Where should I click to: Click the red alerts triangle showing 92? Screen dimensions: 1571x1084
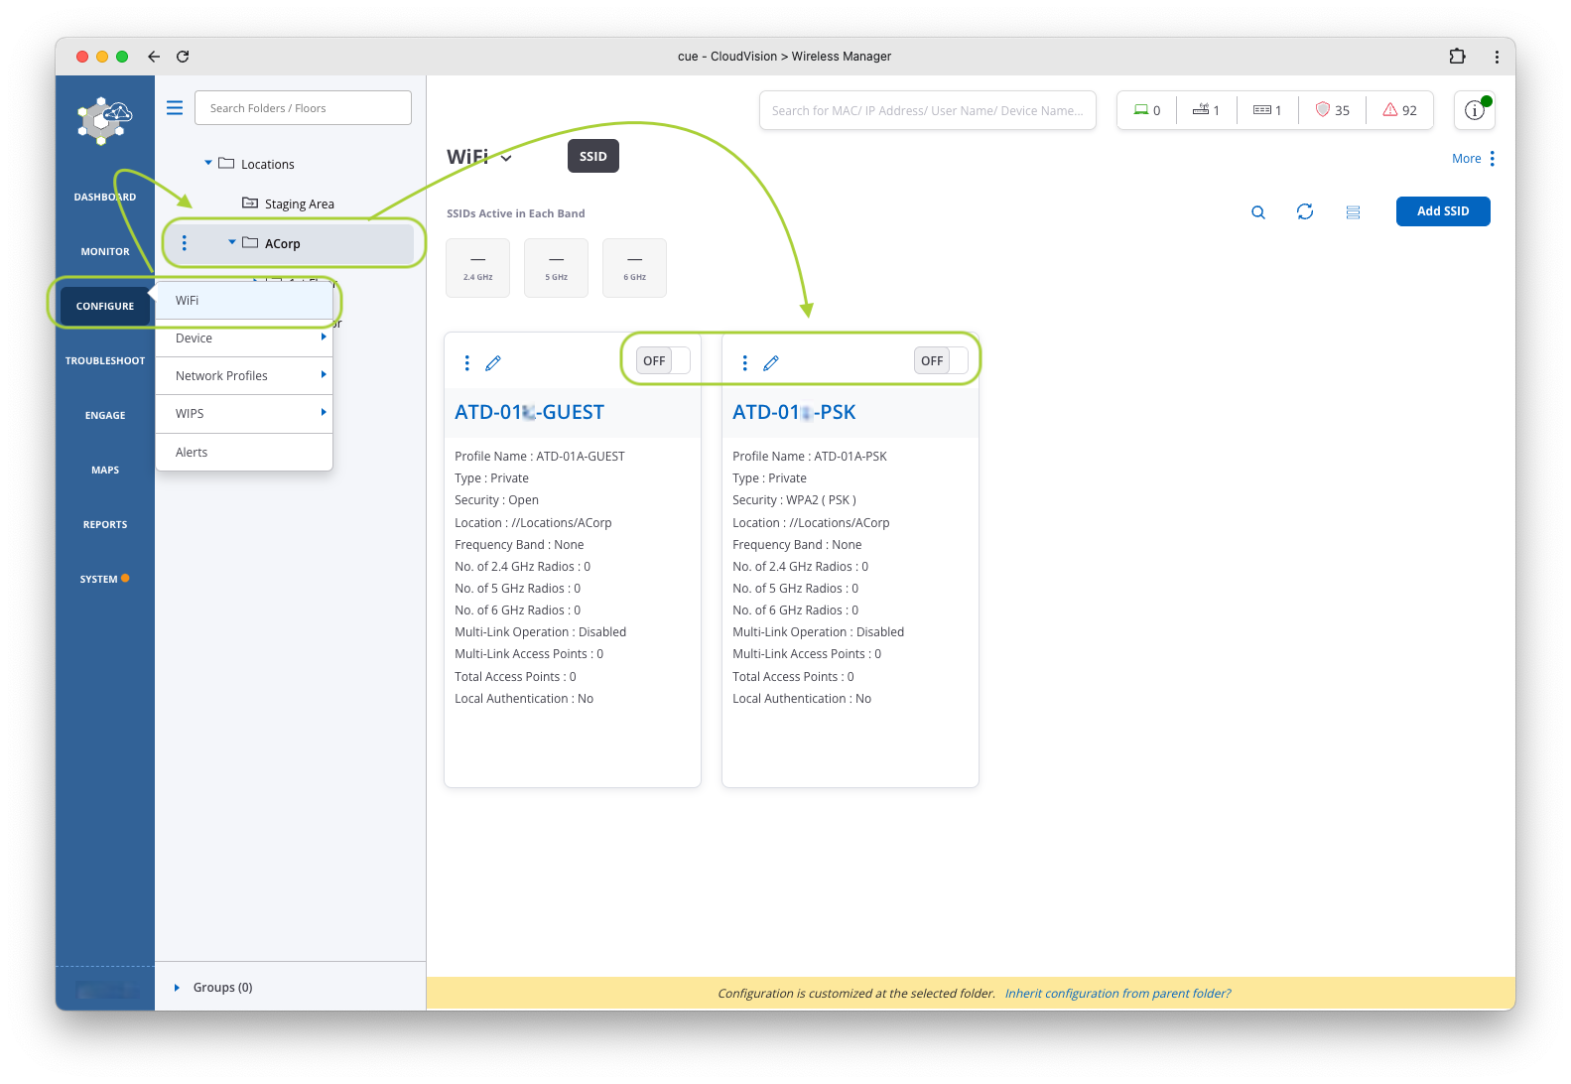pyautogui.click(x=1399, y=110)
